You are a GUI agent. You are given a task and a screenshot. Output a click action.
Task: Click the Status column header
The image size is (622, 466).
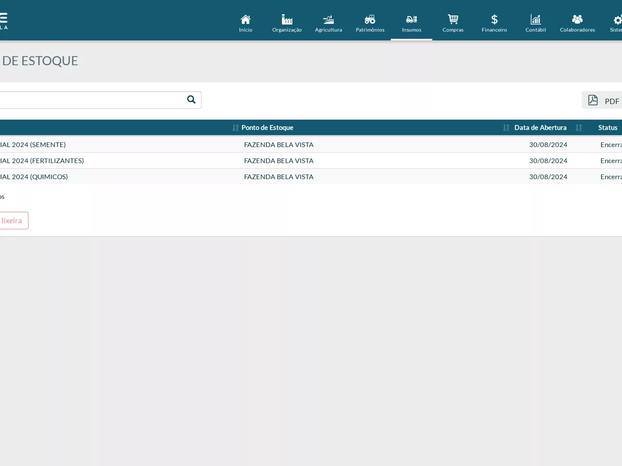pos(608,127)
